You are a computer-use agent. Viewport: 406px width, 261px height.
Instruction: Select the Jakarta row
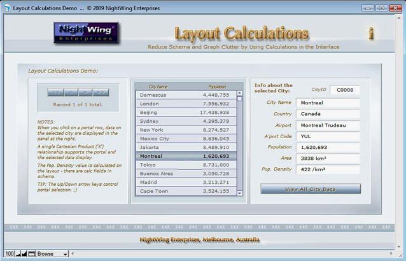pyautogui.click(x=186, y=147)
